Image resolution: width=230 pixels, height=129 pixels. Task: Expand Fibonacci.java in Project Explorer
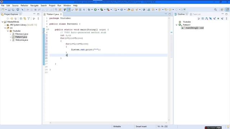click(x=10, y=34)
